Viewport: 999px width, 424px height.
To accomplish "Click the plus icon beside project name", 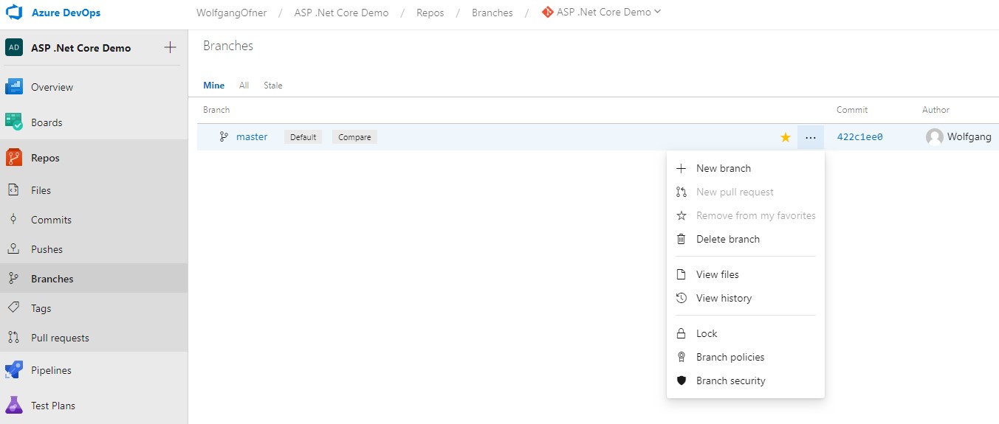I will click(x=170, y=48).
